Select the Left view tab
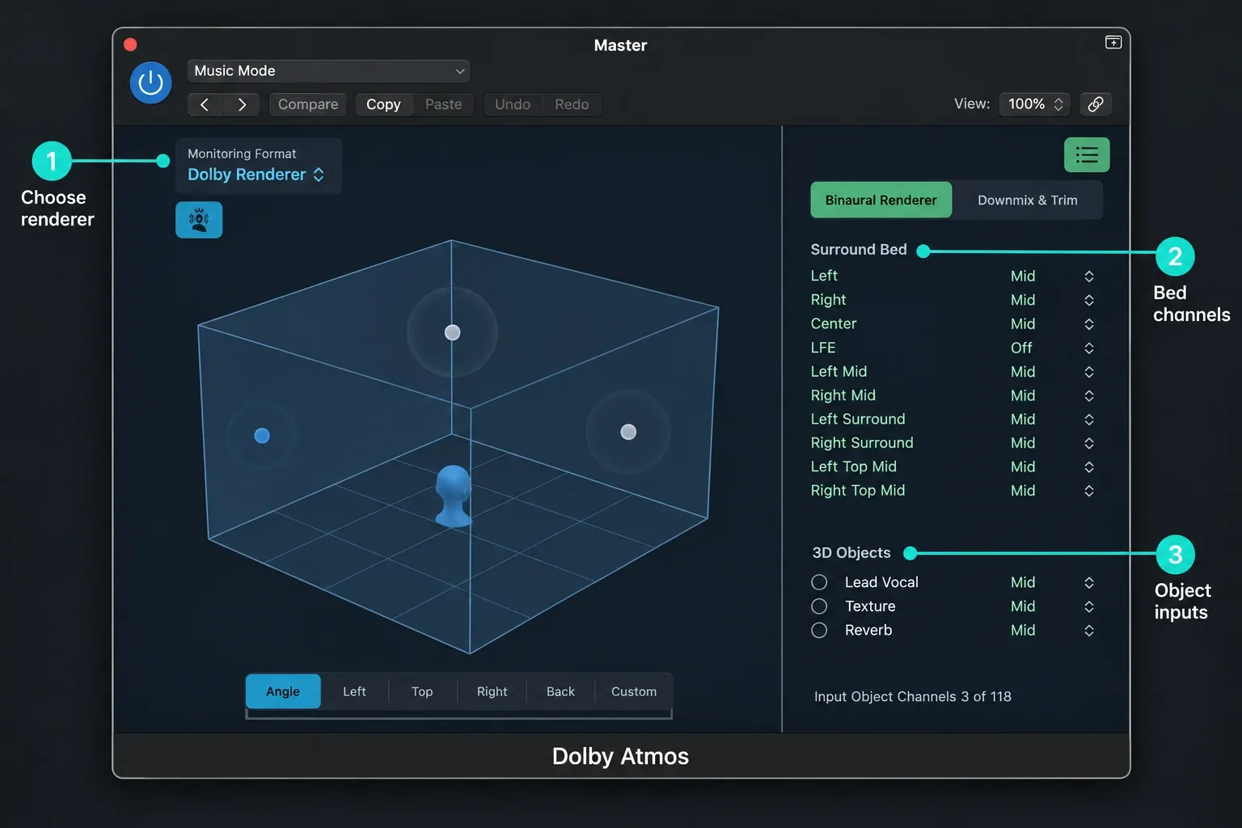 point(354,691)
